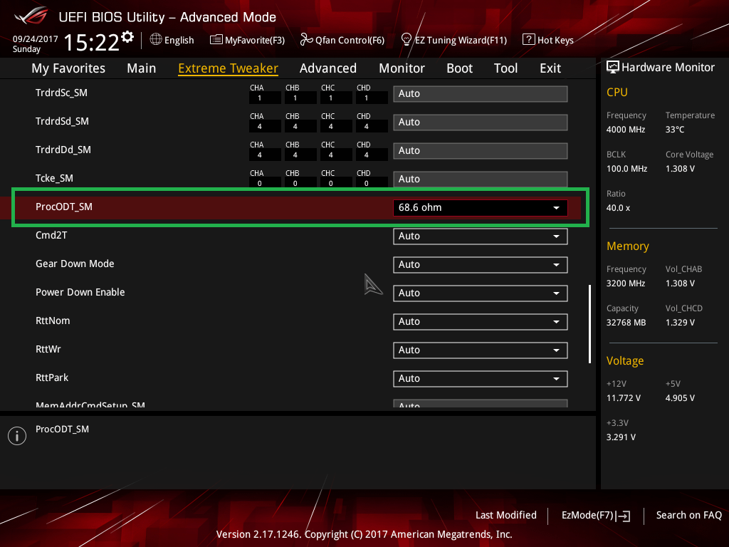Screen dimensions: 729x547
Task: Click the Tcke_SM Auto input field
Action: 481,179
